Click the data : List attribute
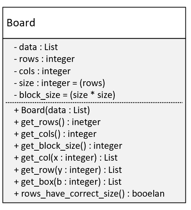 click(x=36, y=47)
